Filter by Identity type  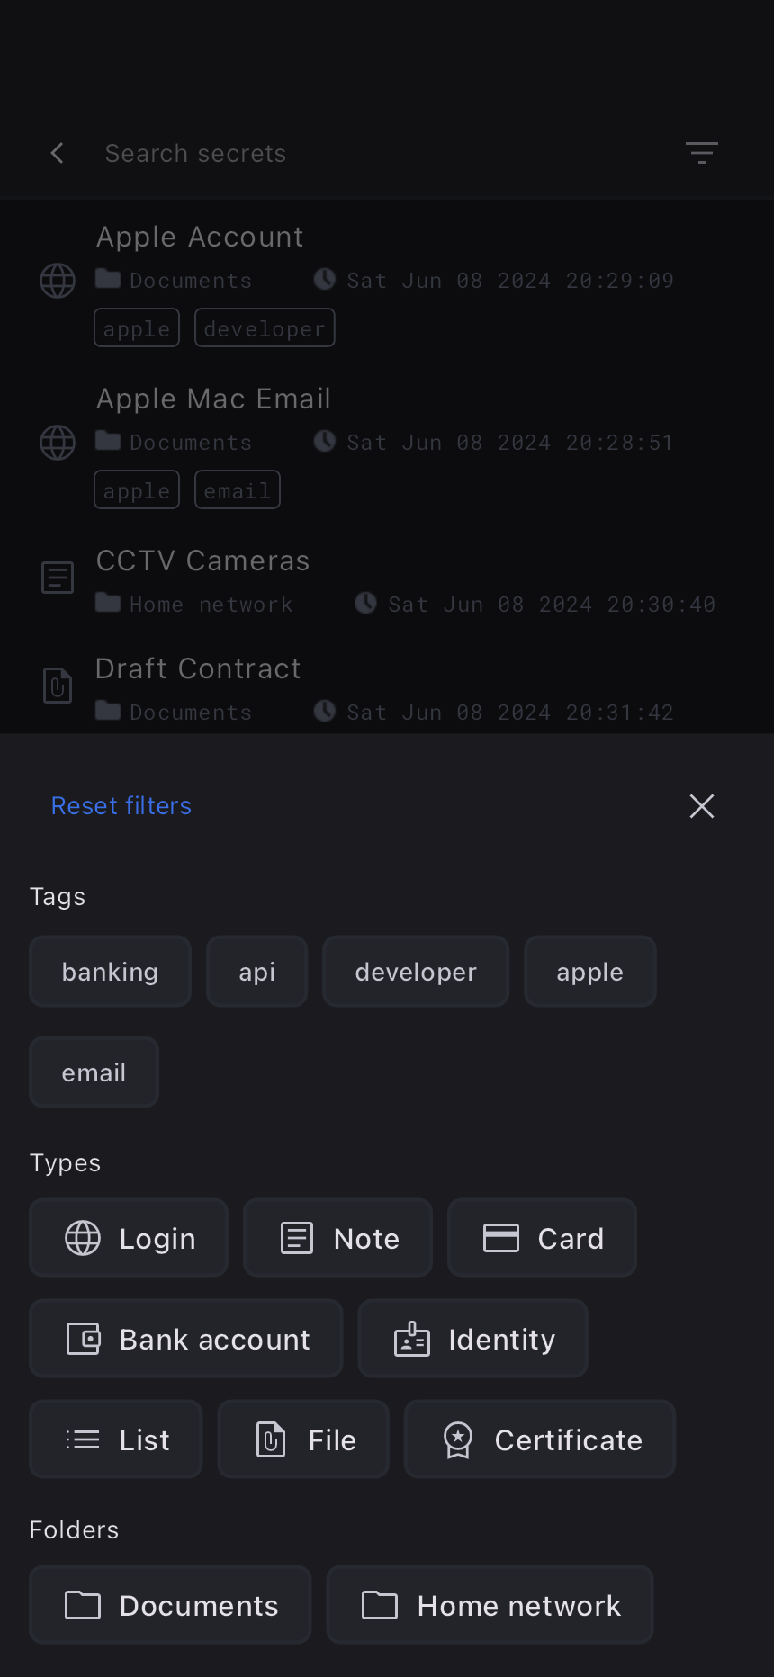[x=472, y=1339]
